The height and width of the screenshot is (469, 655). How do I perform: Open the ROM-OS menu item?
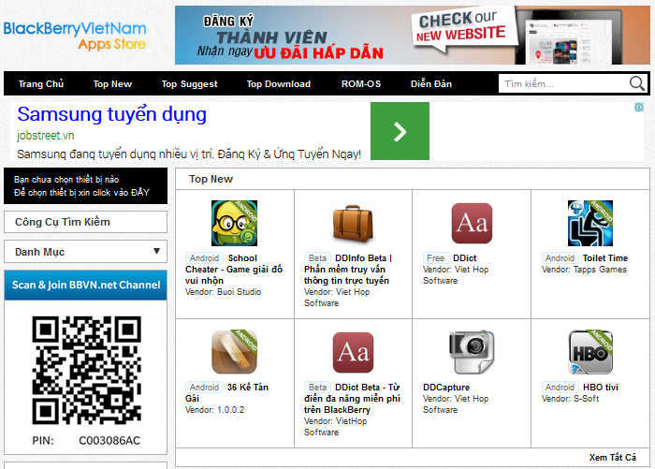tap(360, 84)
